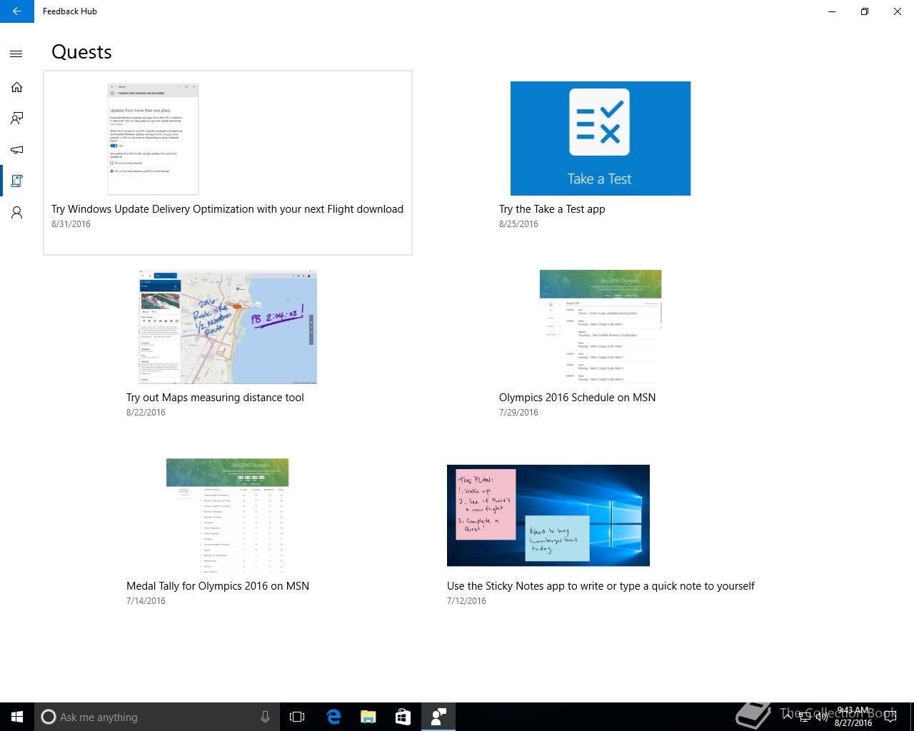Click the Feedback Hub taskbar icon
This screenshot has height=731, width=914.
pyautogui.click(x=438, y=717)
